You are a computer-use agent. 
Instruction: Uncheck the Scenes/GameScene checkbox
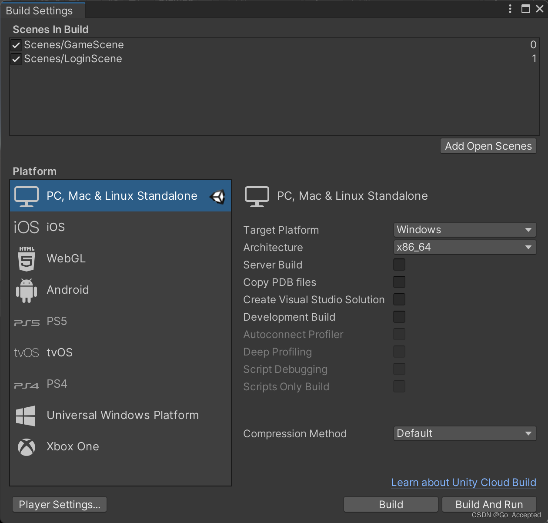16,45
